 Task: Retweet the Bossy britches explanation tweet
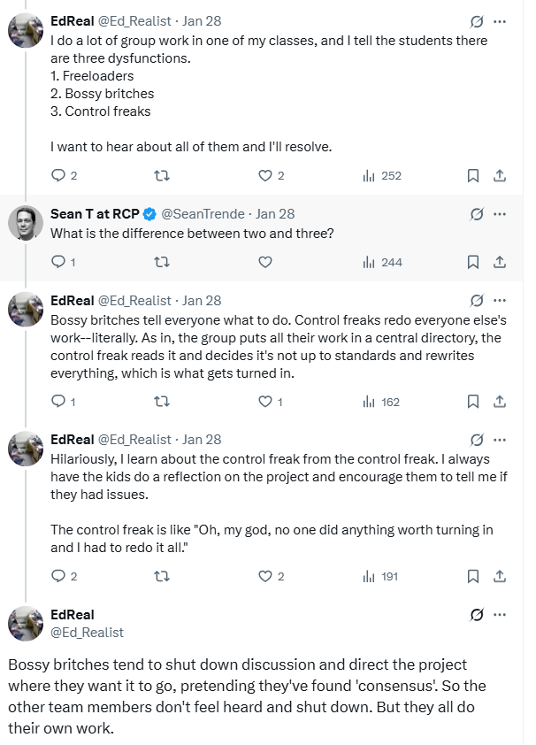click(162, 402)
